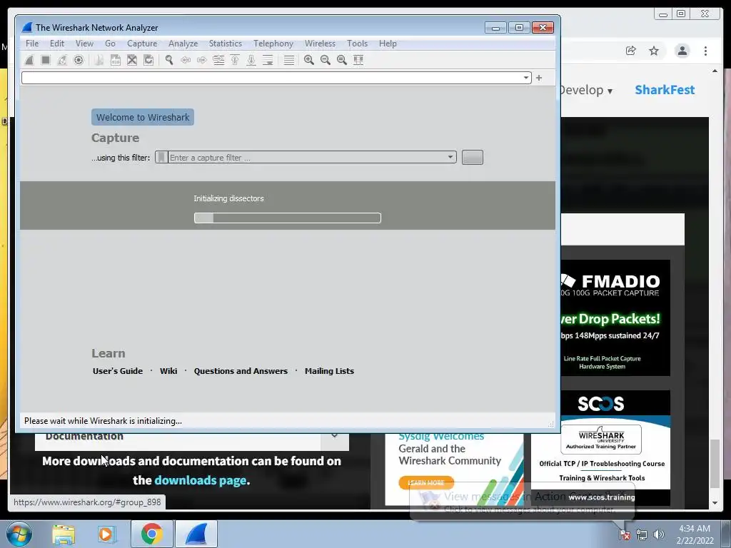Click the orange LEARN MORE button
Screen dimensions: 731x548
pyautogui.click(x=426, y=483)
